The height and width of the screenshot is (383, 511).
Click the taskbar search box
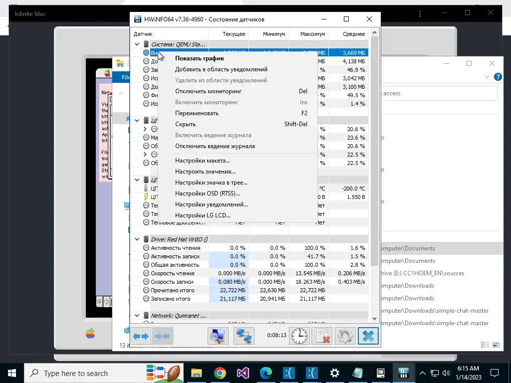104,373
